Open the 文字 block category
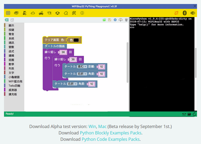201x144 pixels. point(11,73)
